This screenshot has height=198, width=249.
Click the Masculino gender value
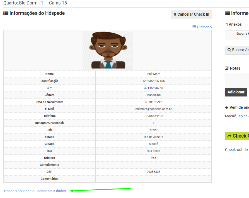[153, 95]
